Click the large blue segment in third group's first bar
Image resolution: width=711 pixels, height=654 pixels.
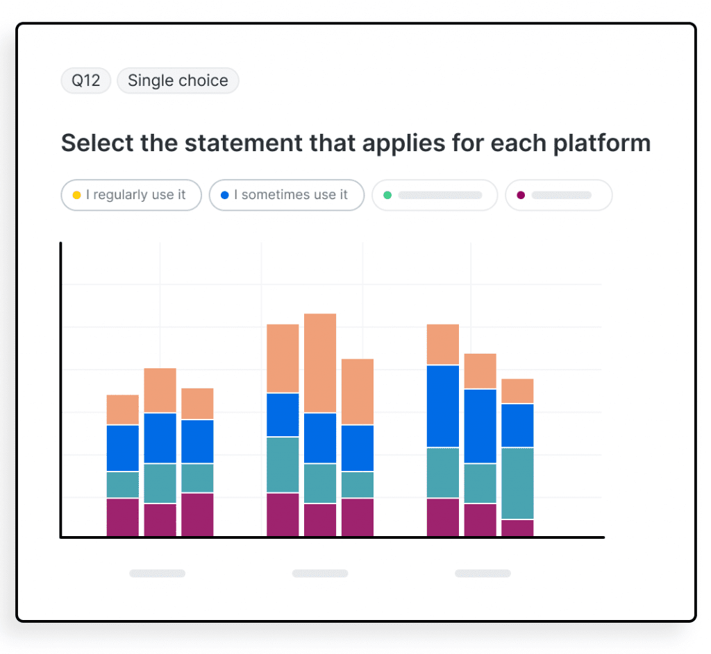click(x=442, y=406)
